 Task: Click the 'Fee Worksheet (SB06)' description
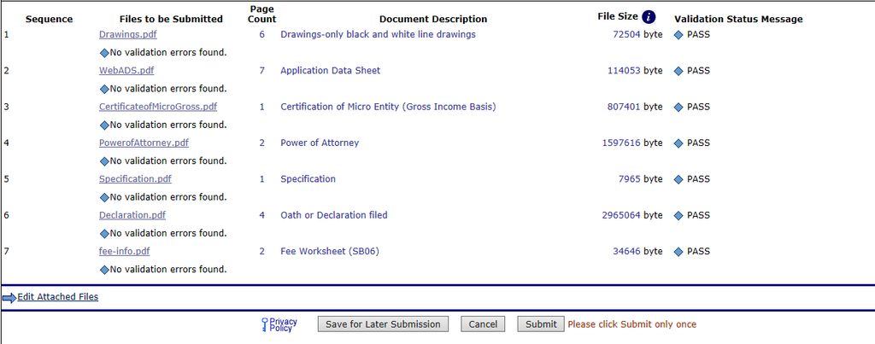[330, 252]
